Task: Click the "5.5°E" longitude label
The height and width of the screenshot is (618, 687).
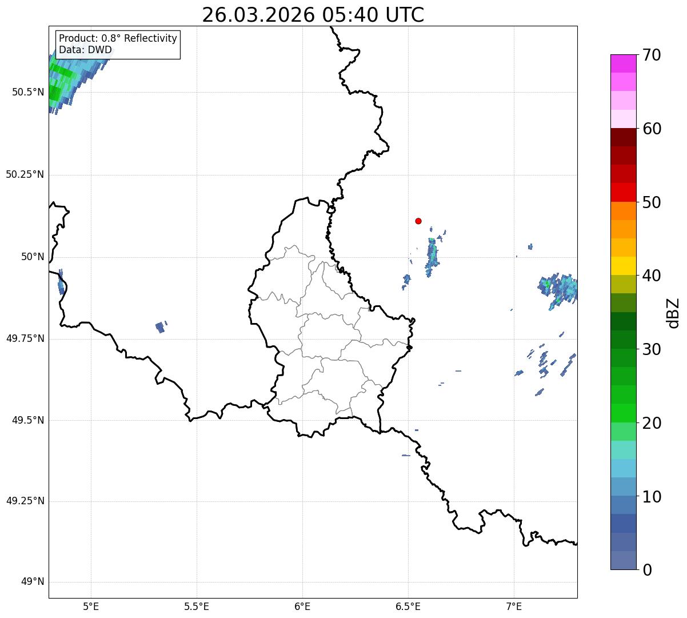Action: (x=197, y=607)
